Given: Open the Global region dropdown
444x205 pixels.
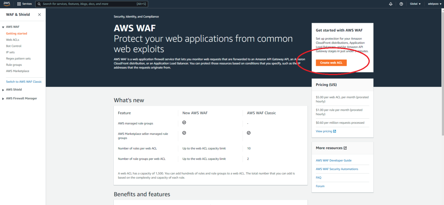Looking at the screenshot, I should click(415, 3).
